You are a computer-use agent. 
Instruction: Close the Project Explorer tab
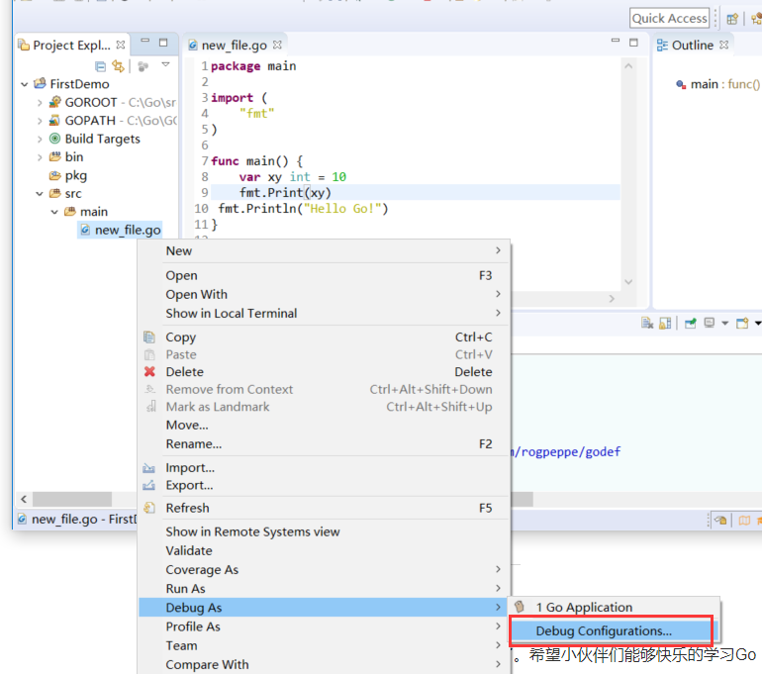pos(121,45)
